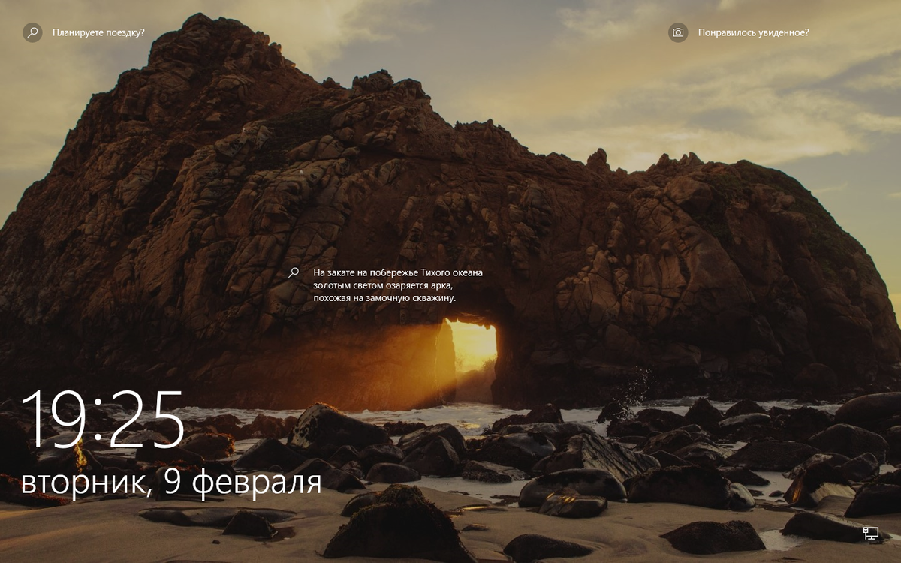Open the "Понравилось увиденное?" link
Viewport: 901px width, 563px height.
tap(753, 32)
